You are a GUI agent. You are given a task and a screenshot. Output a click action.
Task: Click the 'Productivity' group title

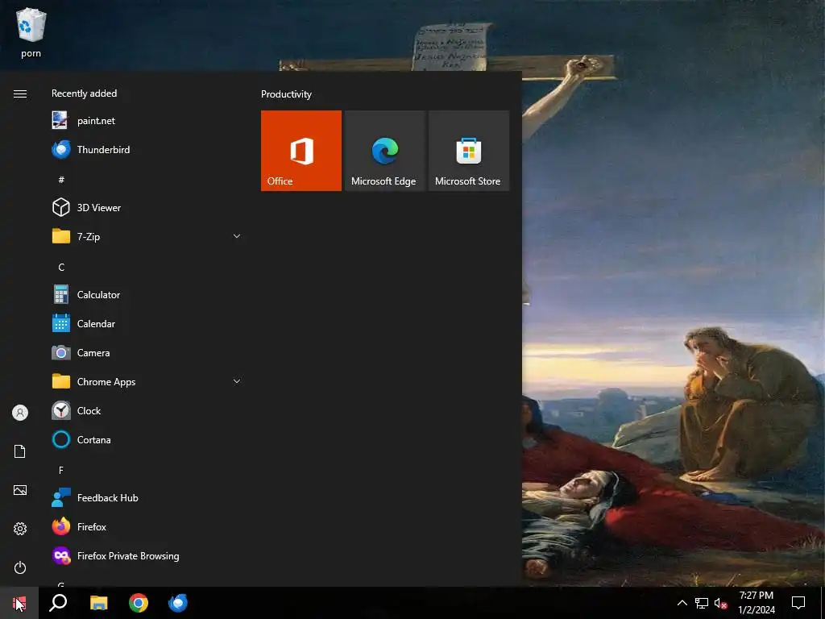pos(286,94)
